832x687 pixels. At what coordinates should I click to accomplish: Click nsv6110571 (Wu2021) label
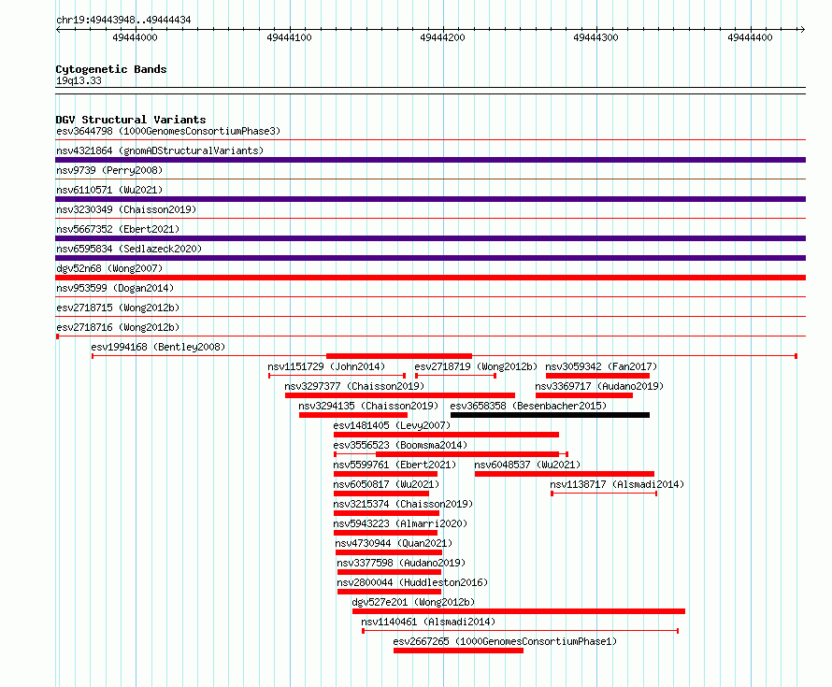(109, 190)
